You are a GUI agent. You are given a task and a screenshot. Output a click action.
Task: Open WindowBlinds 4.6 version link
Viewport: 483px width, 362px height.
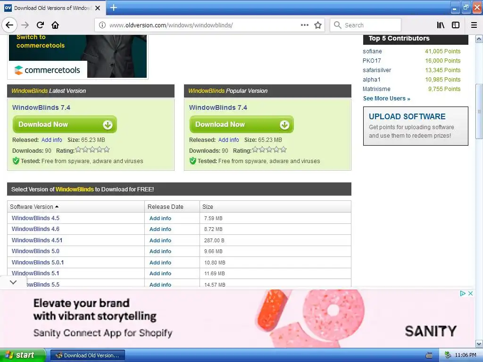[35, 229]
